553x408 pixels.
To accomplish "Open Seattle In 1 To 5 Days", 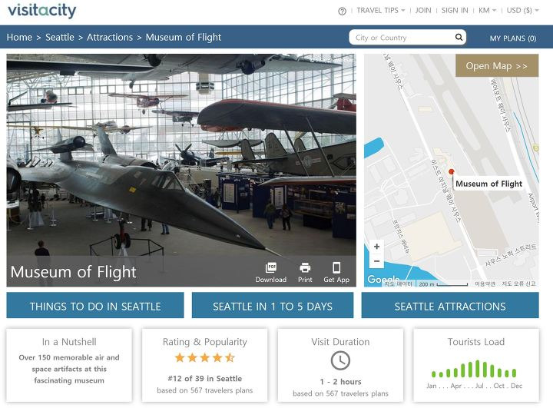I will pyautogui.click(x=273, y=306).
